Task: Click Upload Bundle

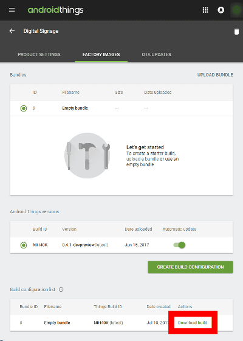Action: [x=215, y=75]
